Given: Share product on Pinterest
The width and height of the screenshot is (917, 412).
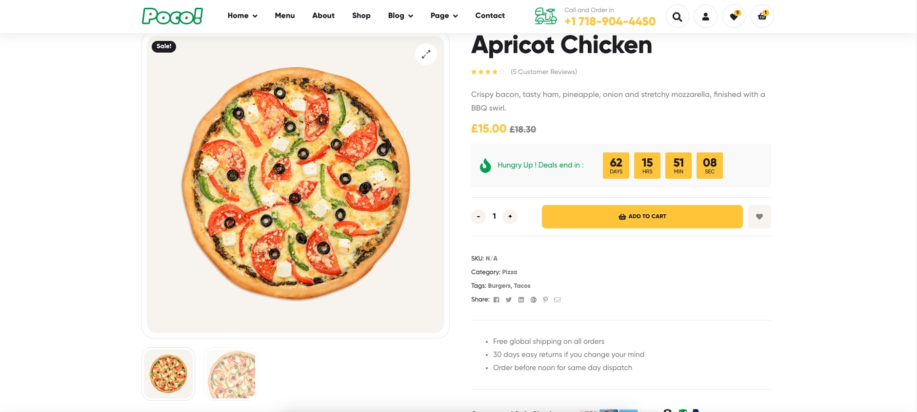Looking at the screenshot, I should pyautogui.click(x=545, y=300).
